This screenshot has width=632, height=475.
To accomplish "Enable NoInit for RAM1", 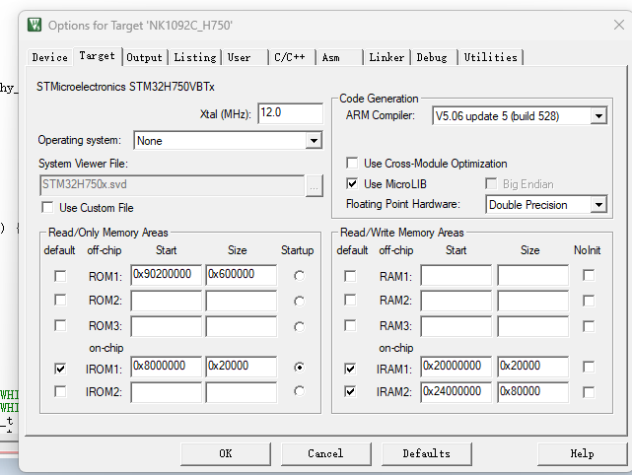I will point(589,276).
